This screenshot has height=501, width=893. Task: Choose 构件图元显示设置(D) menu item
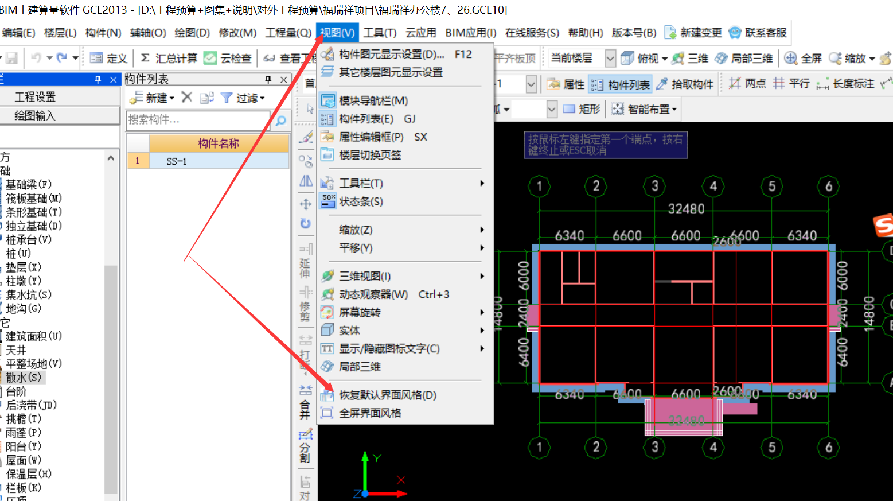point(405,55)
